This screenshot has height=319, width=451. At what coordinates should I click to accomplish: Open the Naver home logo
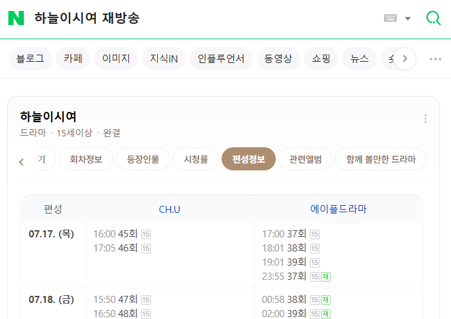[16, 18]
